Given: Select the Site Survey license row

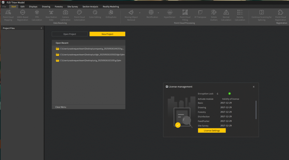Looking at the screenshot, I should (215, 126).
